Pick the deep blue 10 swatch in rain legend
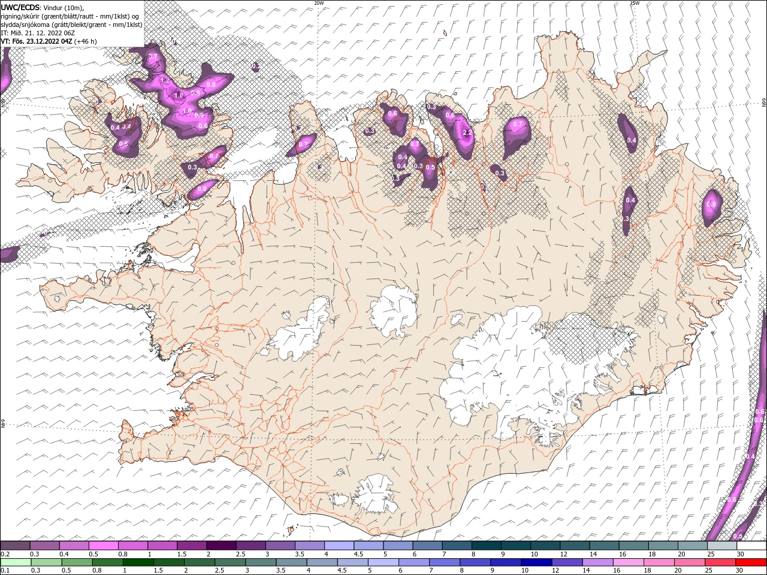This screenshot has height=575, width=767. (536, 562)
